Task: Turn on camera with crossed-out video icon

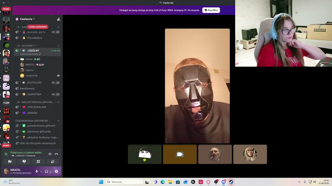Action: pos(10,161)
